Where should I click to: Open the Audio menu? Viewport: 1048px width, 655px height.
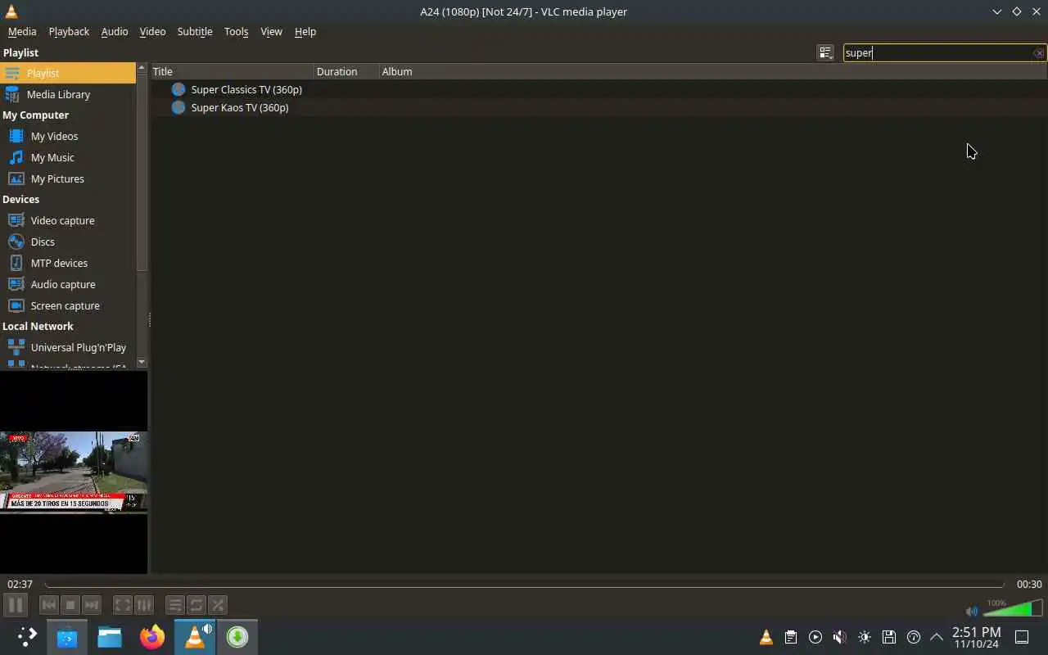pyautogui.click(x=115, y=31)
